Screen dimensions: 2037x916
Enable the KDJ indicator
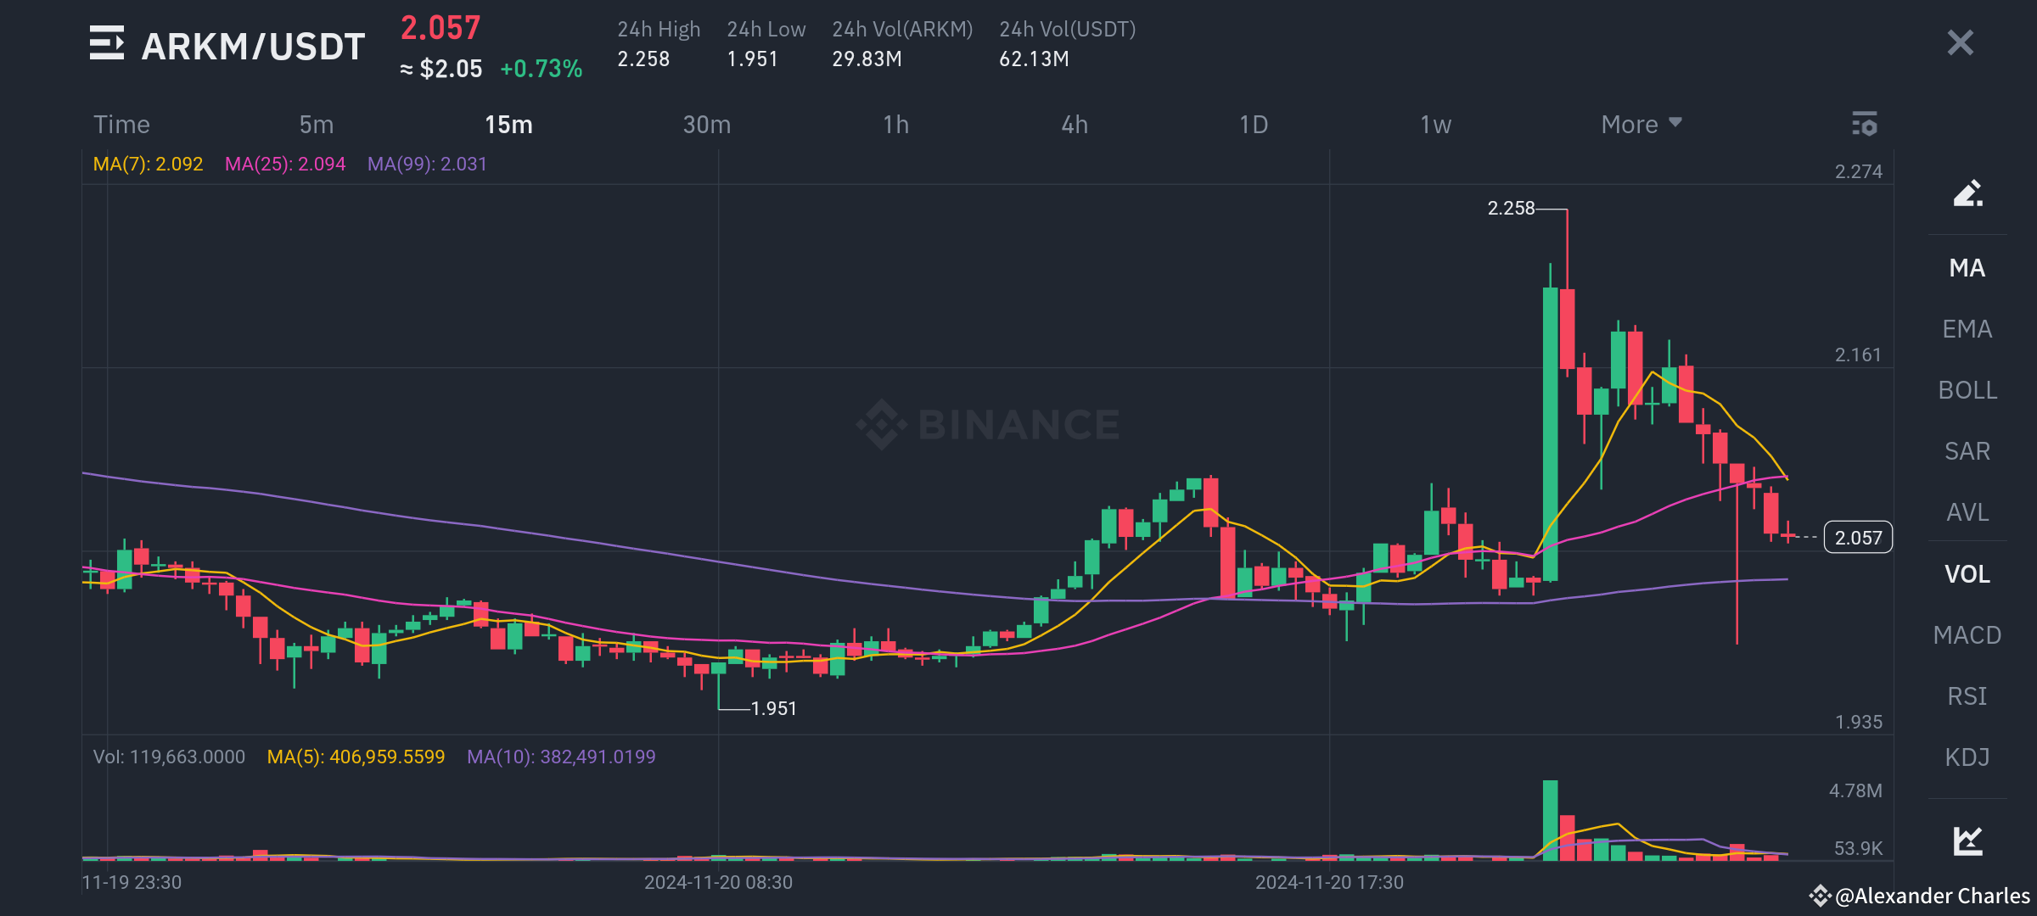(1967, 756)
